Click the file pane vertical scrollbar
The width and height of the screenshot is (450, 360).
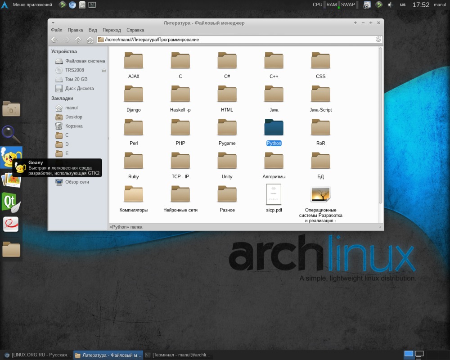[x=380, y=126]
